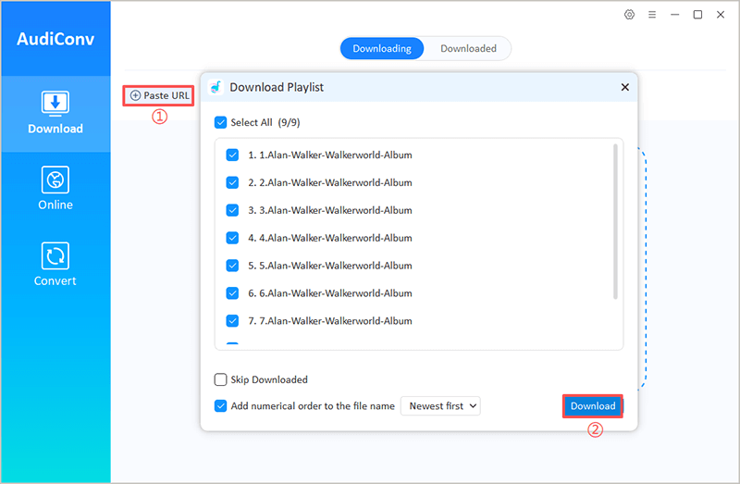Click the (9/9) selection count

tap(289, 123)
